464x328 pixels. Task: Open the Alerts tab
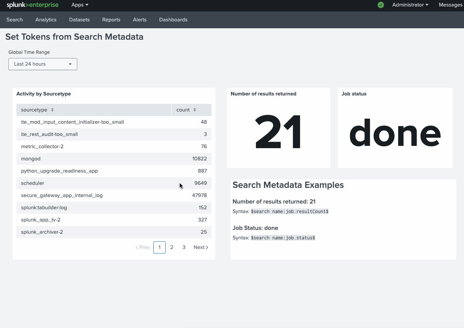tap(140, 20)
